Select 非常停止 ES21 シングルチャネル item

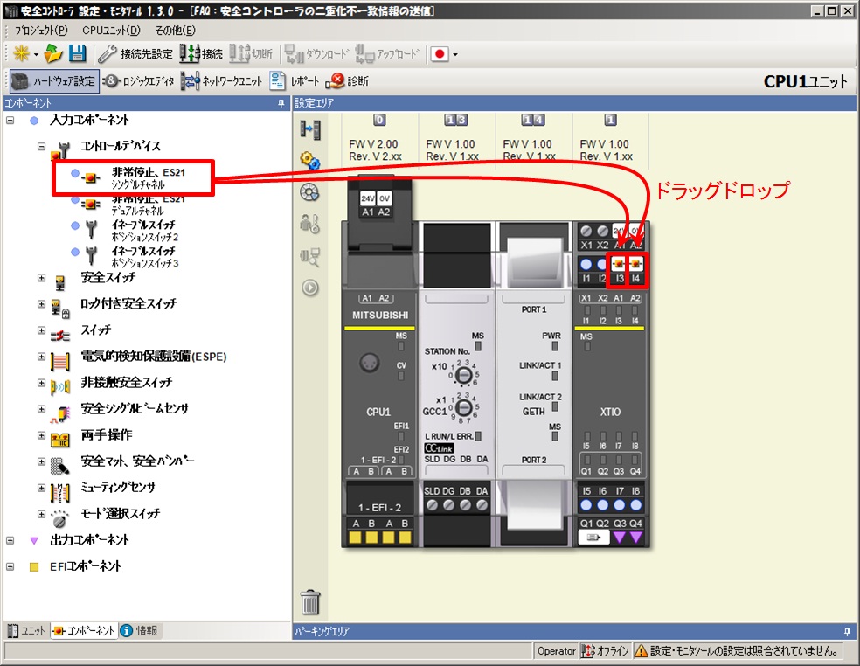(x=135, y=178)
